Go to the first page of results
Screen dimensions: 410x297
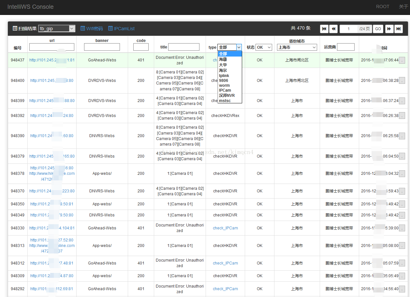pos(324,29)
